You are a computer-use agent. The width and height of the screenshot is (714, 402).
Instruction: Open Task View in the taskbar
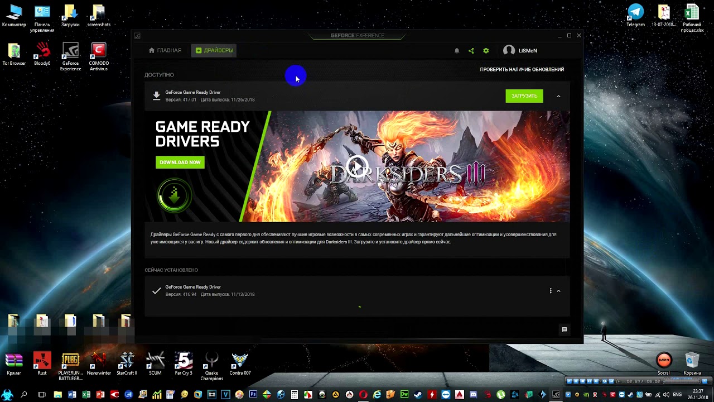pos(41,395)
